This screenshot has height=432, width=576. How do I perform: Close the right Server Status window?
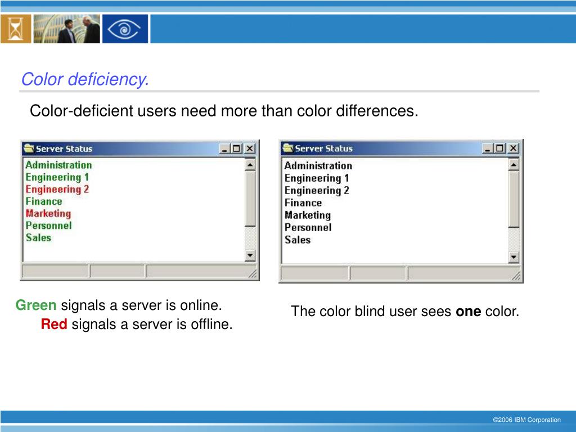pyautogui.click(x=513, y=148)
